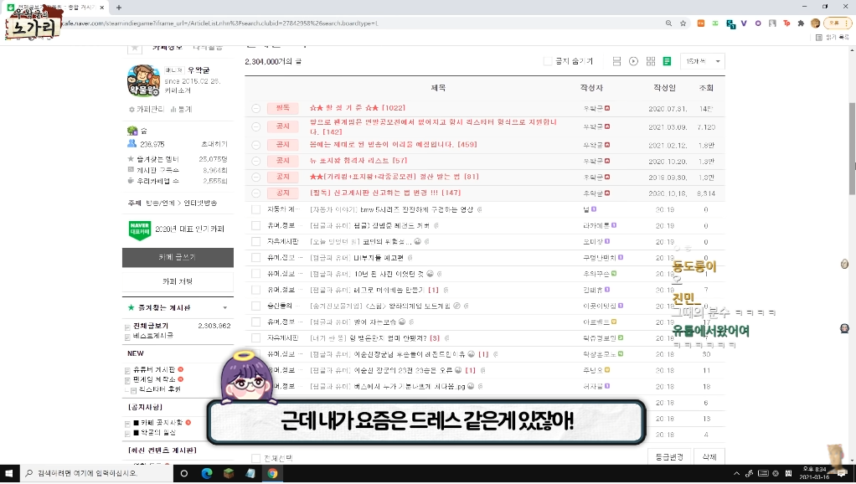This screenshot has height=484, width=856.
Task: Open the Kickstarter sponsorship board
Action: coord(159,389)
